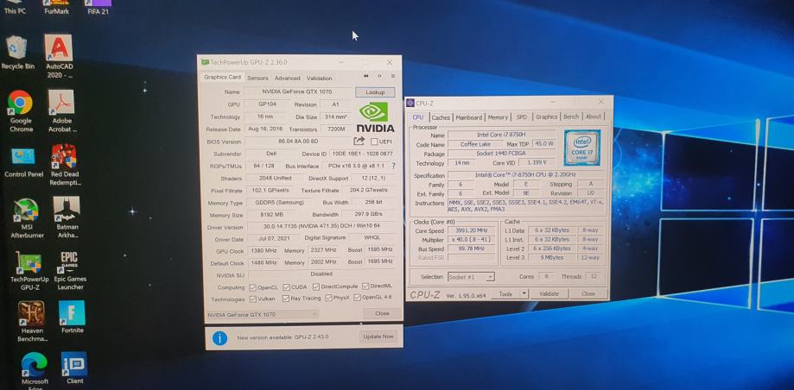Toggle the OpenGL 4.6 checkbox
This screenshot has height=390, width=794.
pyautogui.click(x=357, y=298)
